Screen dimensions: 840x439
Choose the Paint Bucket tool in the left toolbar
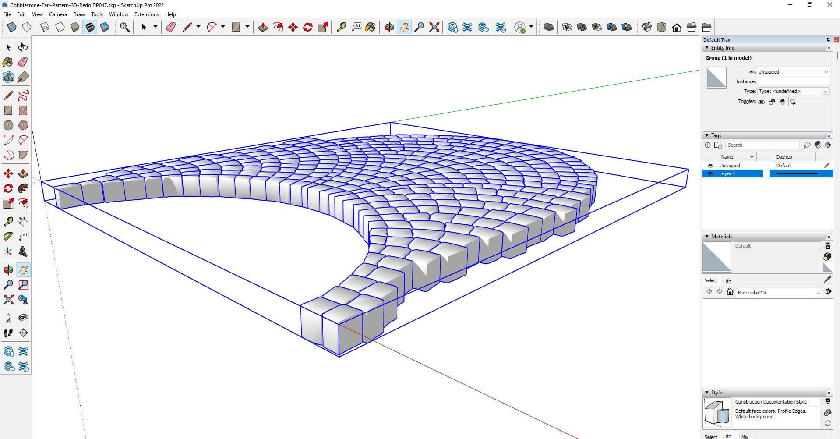pos(8,62)
